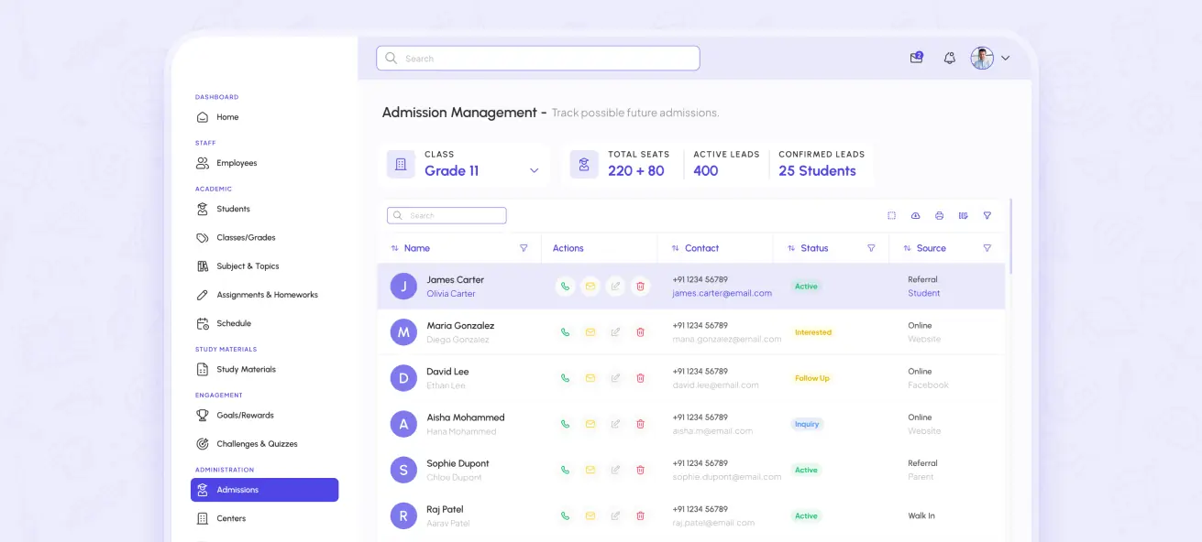This screenshot has width=1202, height=542.
Task: Open Assignments & Homeworks in sidebar
Action: [x=264, y=295]
